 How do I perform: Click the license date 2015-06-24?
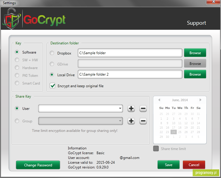point(106,163)
